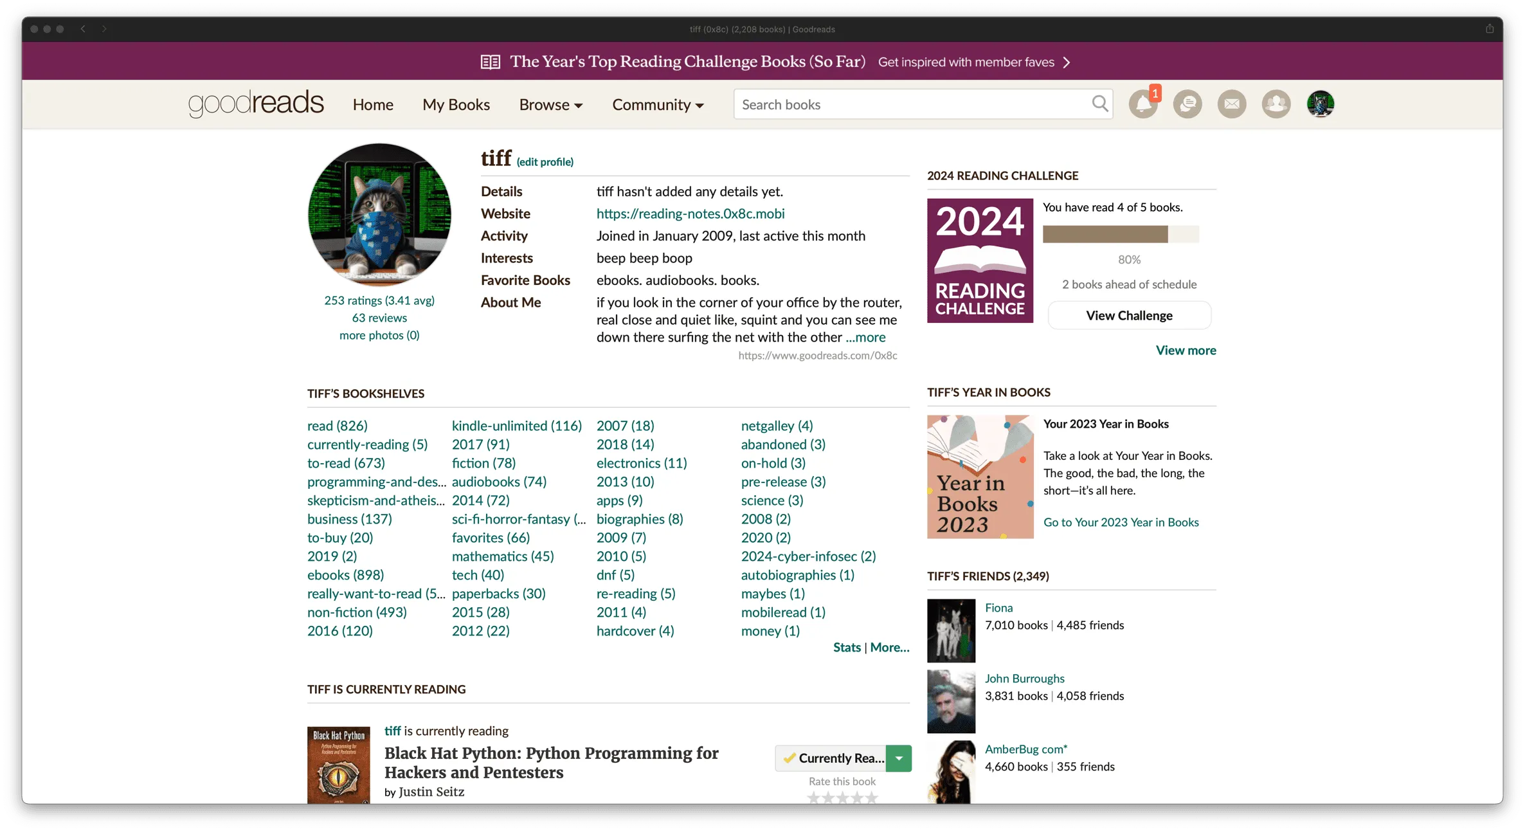
Task: Open the hardcover (4) shelf
Action: (635, 630)
